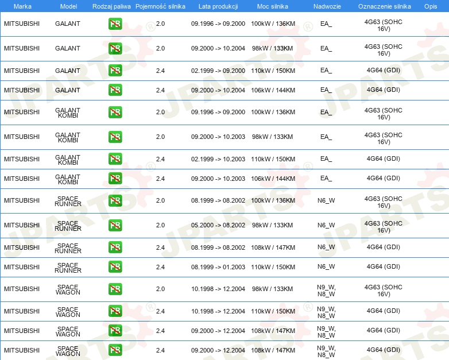
Task: Click EA_ body code in Galant Kombi 09.1996 row
Action: click(x=326, y=113)
